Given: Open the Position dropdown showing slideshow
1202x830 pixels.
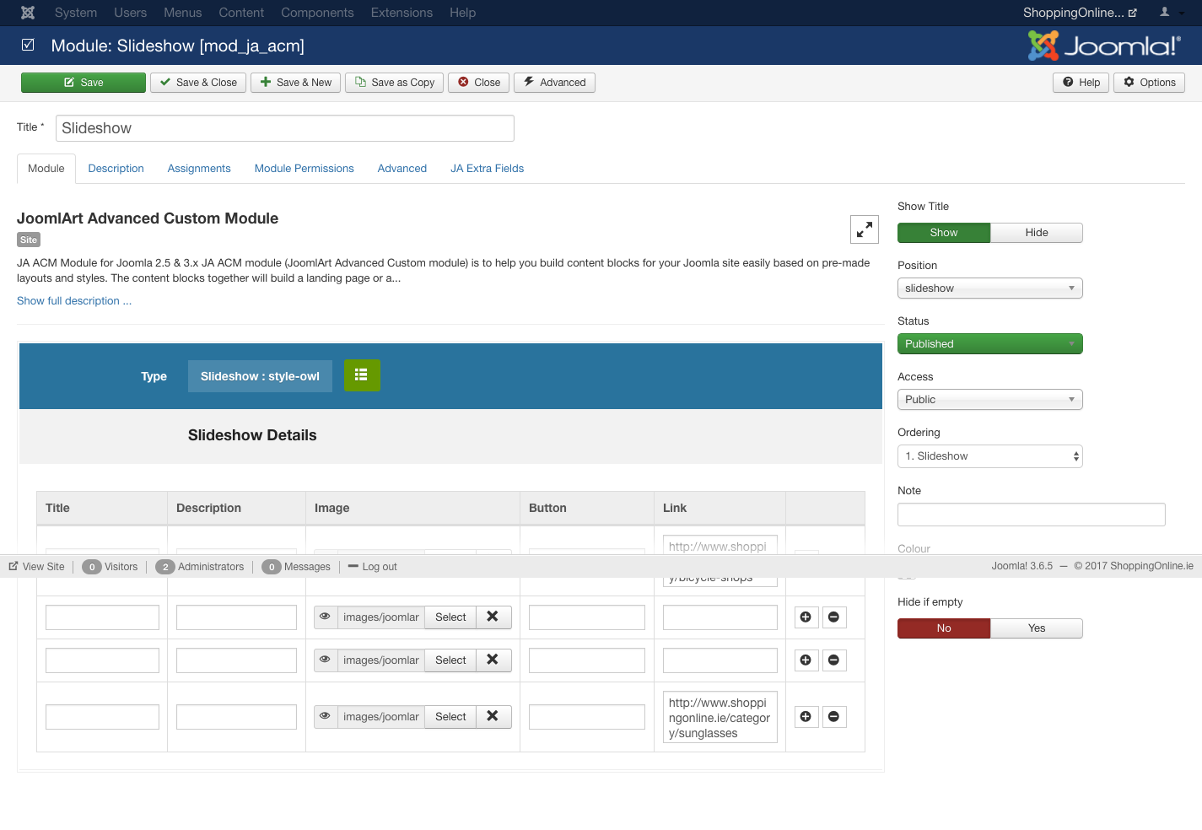Looking at the screenshot, I should point(990,288).
